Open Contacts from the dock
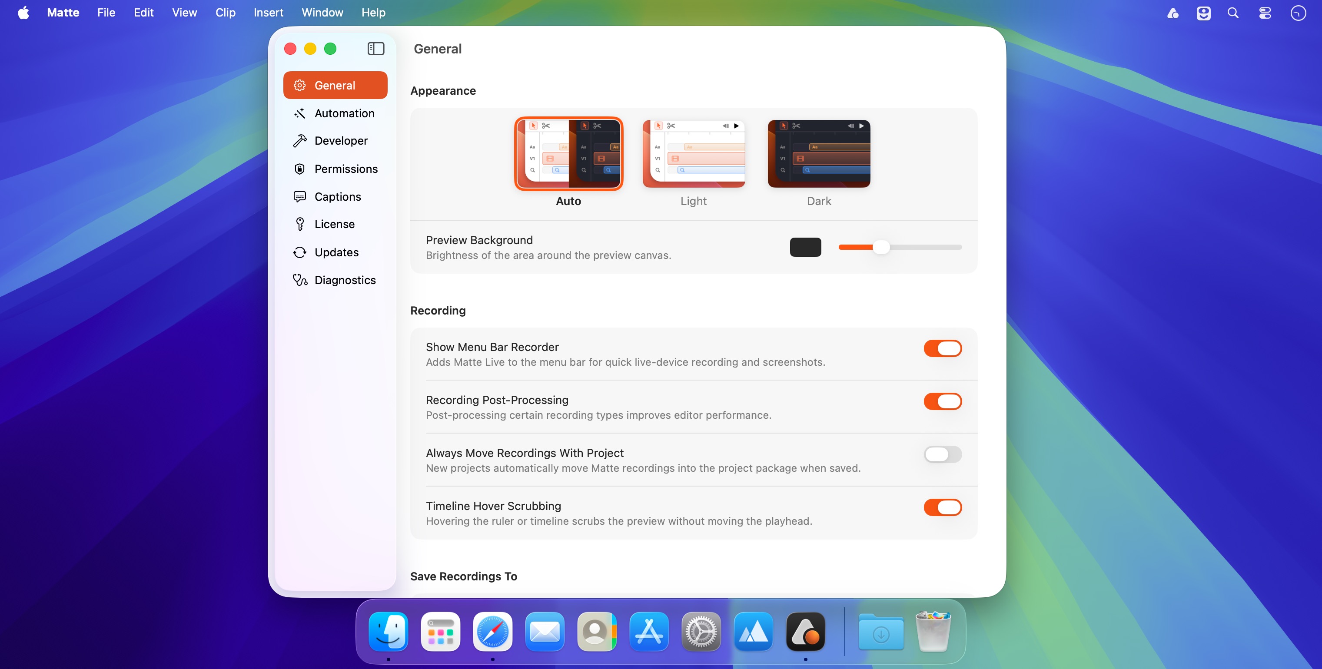The image size is (1322, 669). [x=597, y=632]
